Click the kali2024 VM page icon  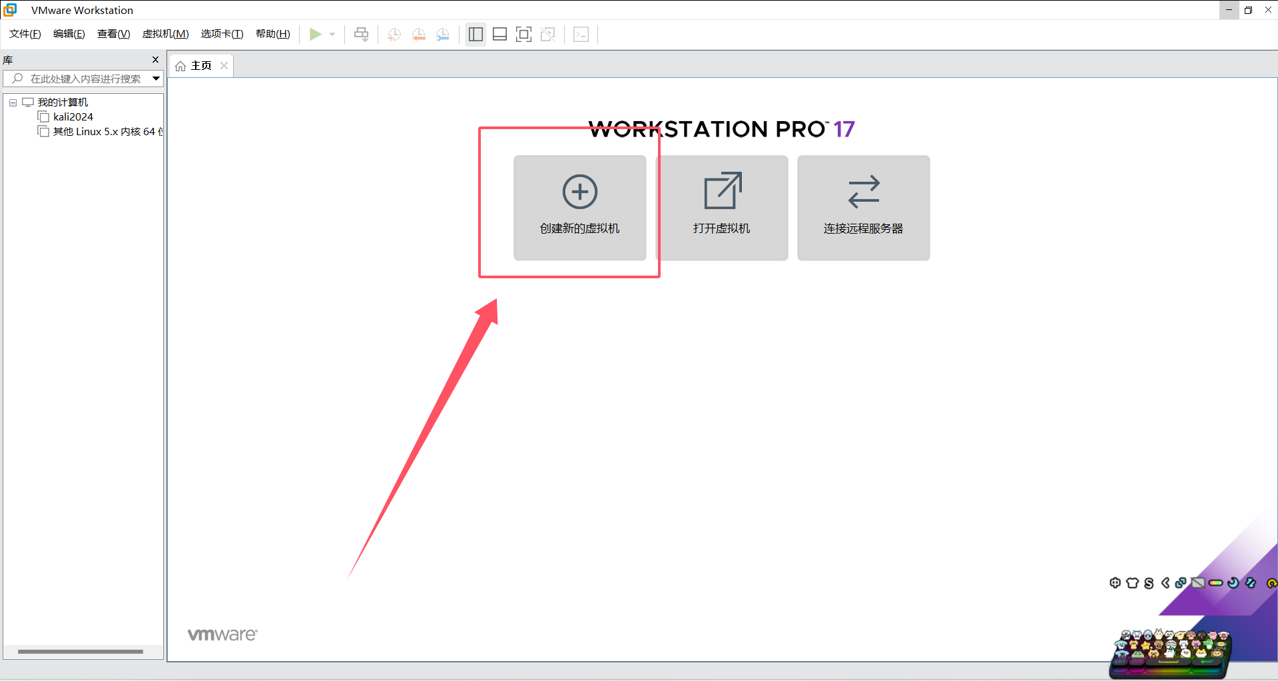pyautogui.click(x=43, y=116)
